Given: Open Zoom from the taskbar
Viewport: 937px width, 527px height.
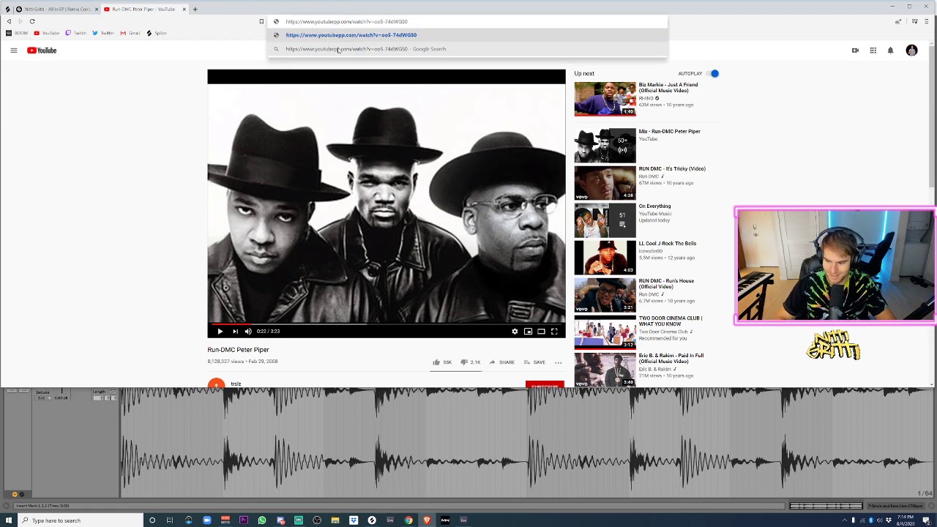Looking at the screenshot, I should [x=207, y=520].
